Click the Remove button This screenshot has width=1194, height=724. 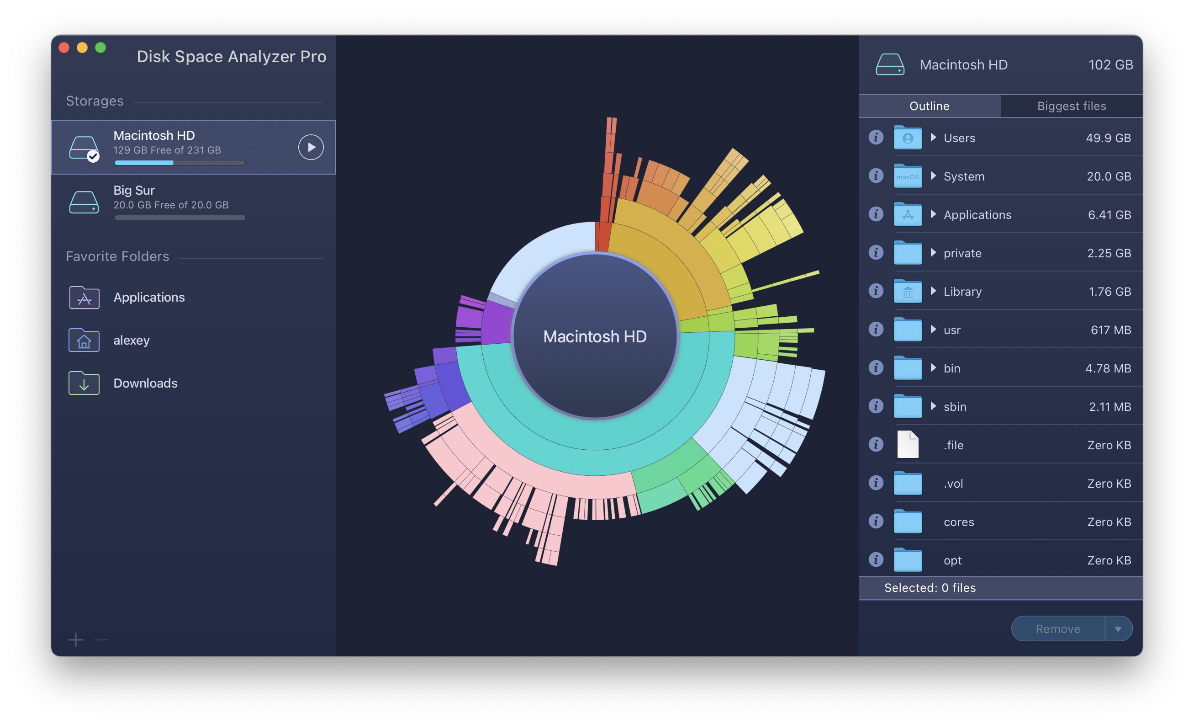click(1058, 628)
